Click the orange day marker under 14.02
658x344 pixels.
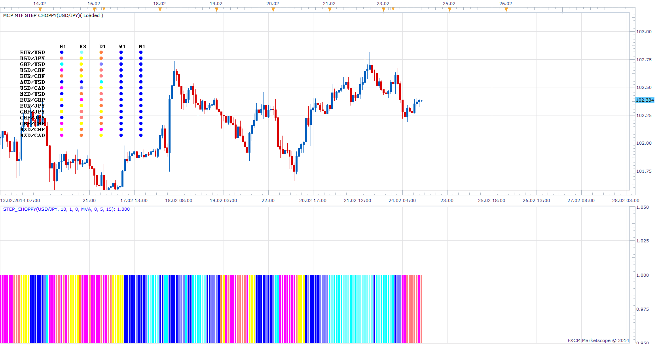coord(40,9)
